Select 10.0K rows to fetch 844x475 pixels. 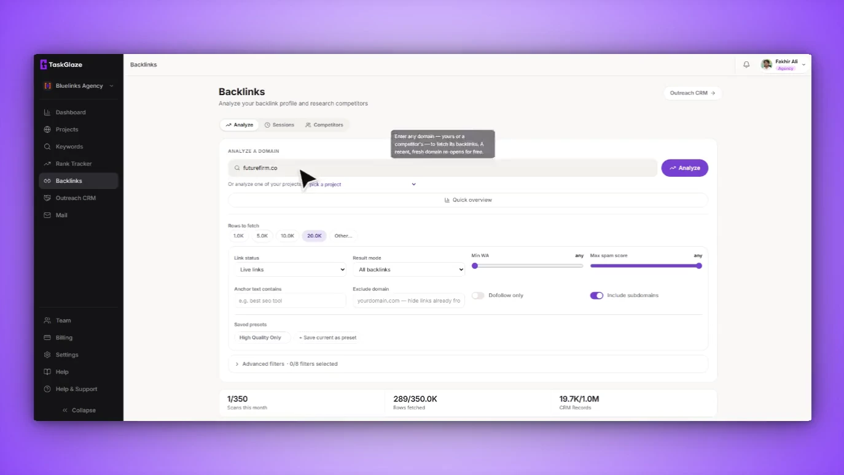(287, 236)
